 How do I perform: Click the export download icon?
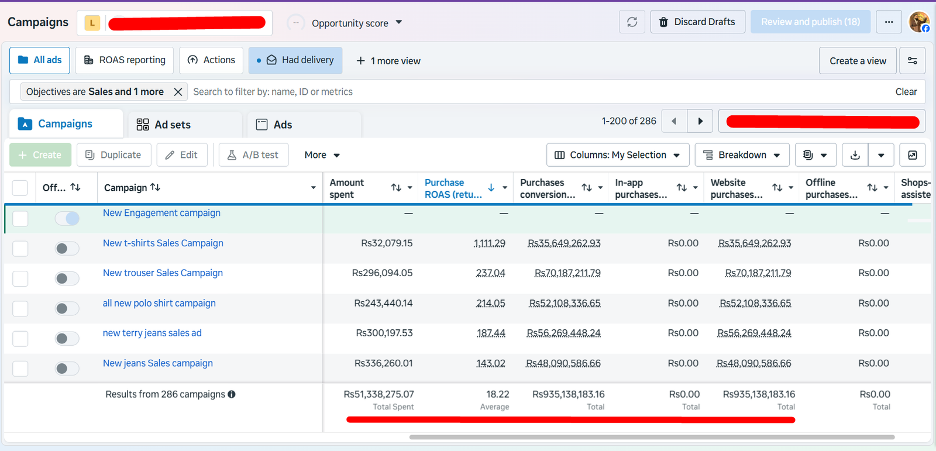click(x=855, y=155)
